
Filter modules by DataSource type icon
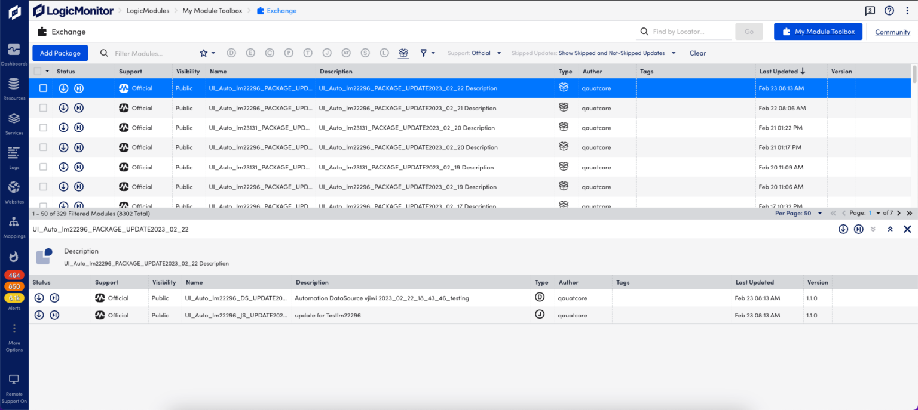point(231,53)
